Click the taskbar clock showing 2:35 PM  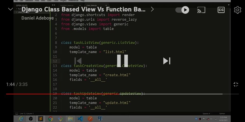click(223, 119)
